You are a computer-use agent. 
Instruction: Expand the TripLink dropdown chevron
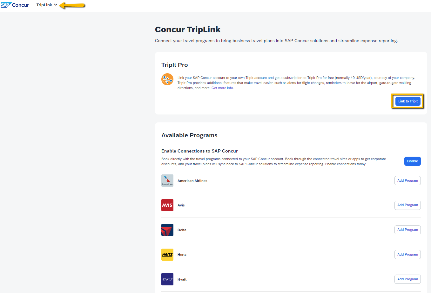56,5
